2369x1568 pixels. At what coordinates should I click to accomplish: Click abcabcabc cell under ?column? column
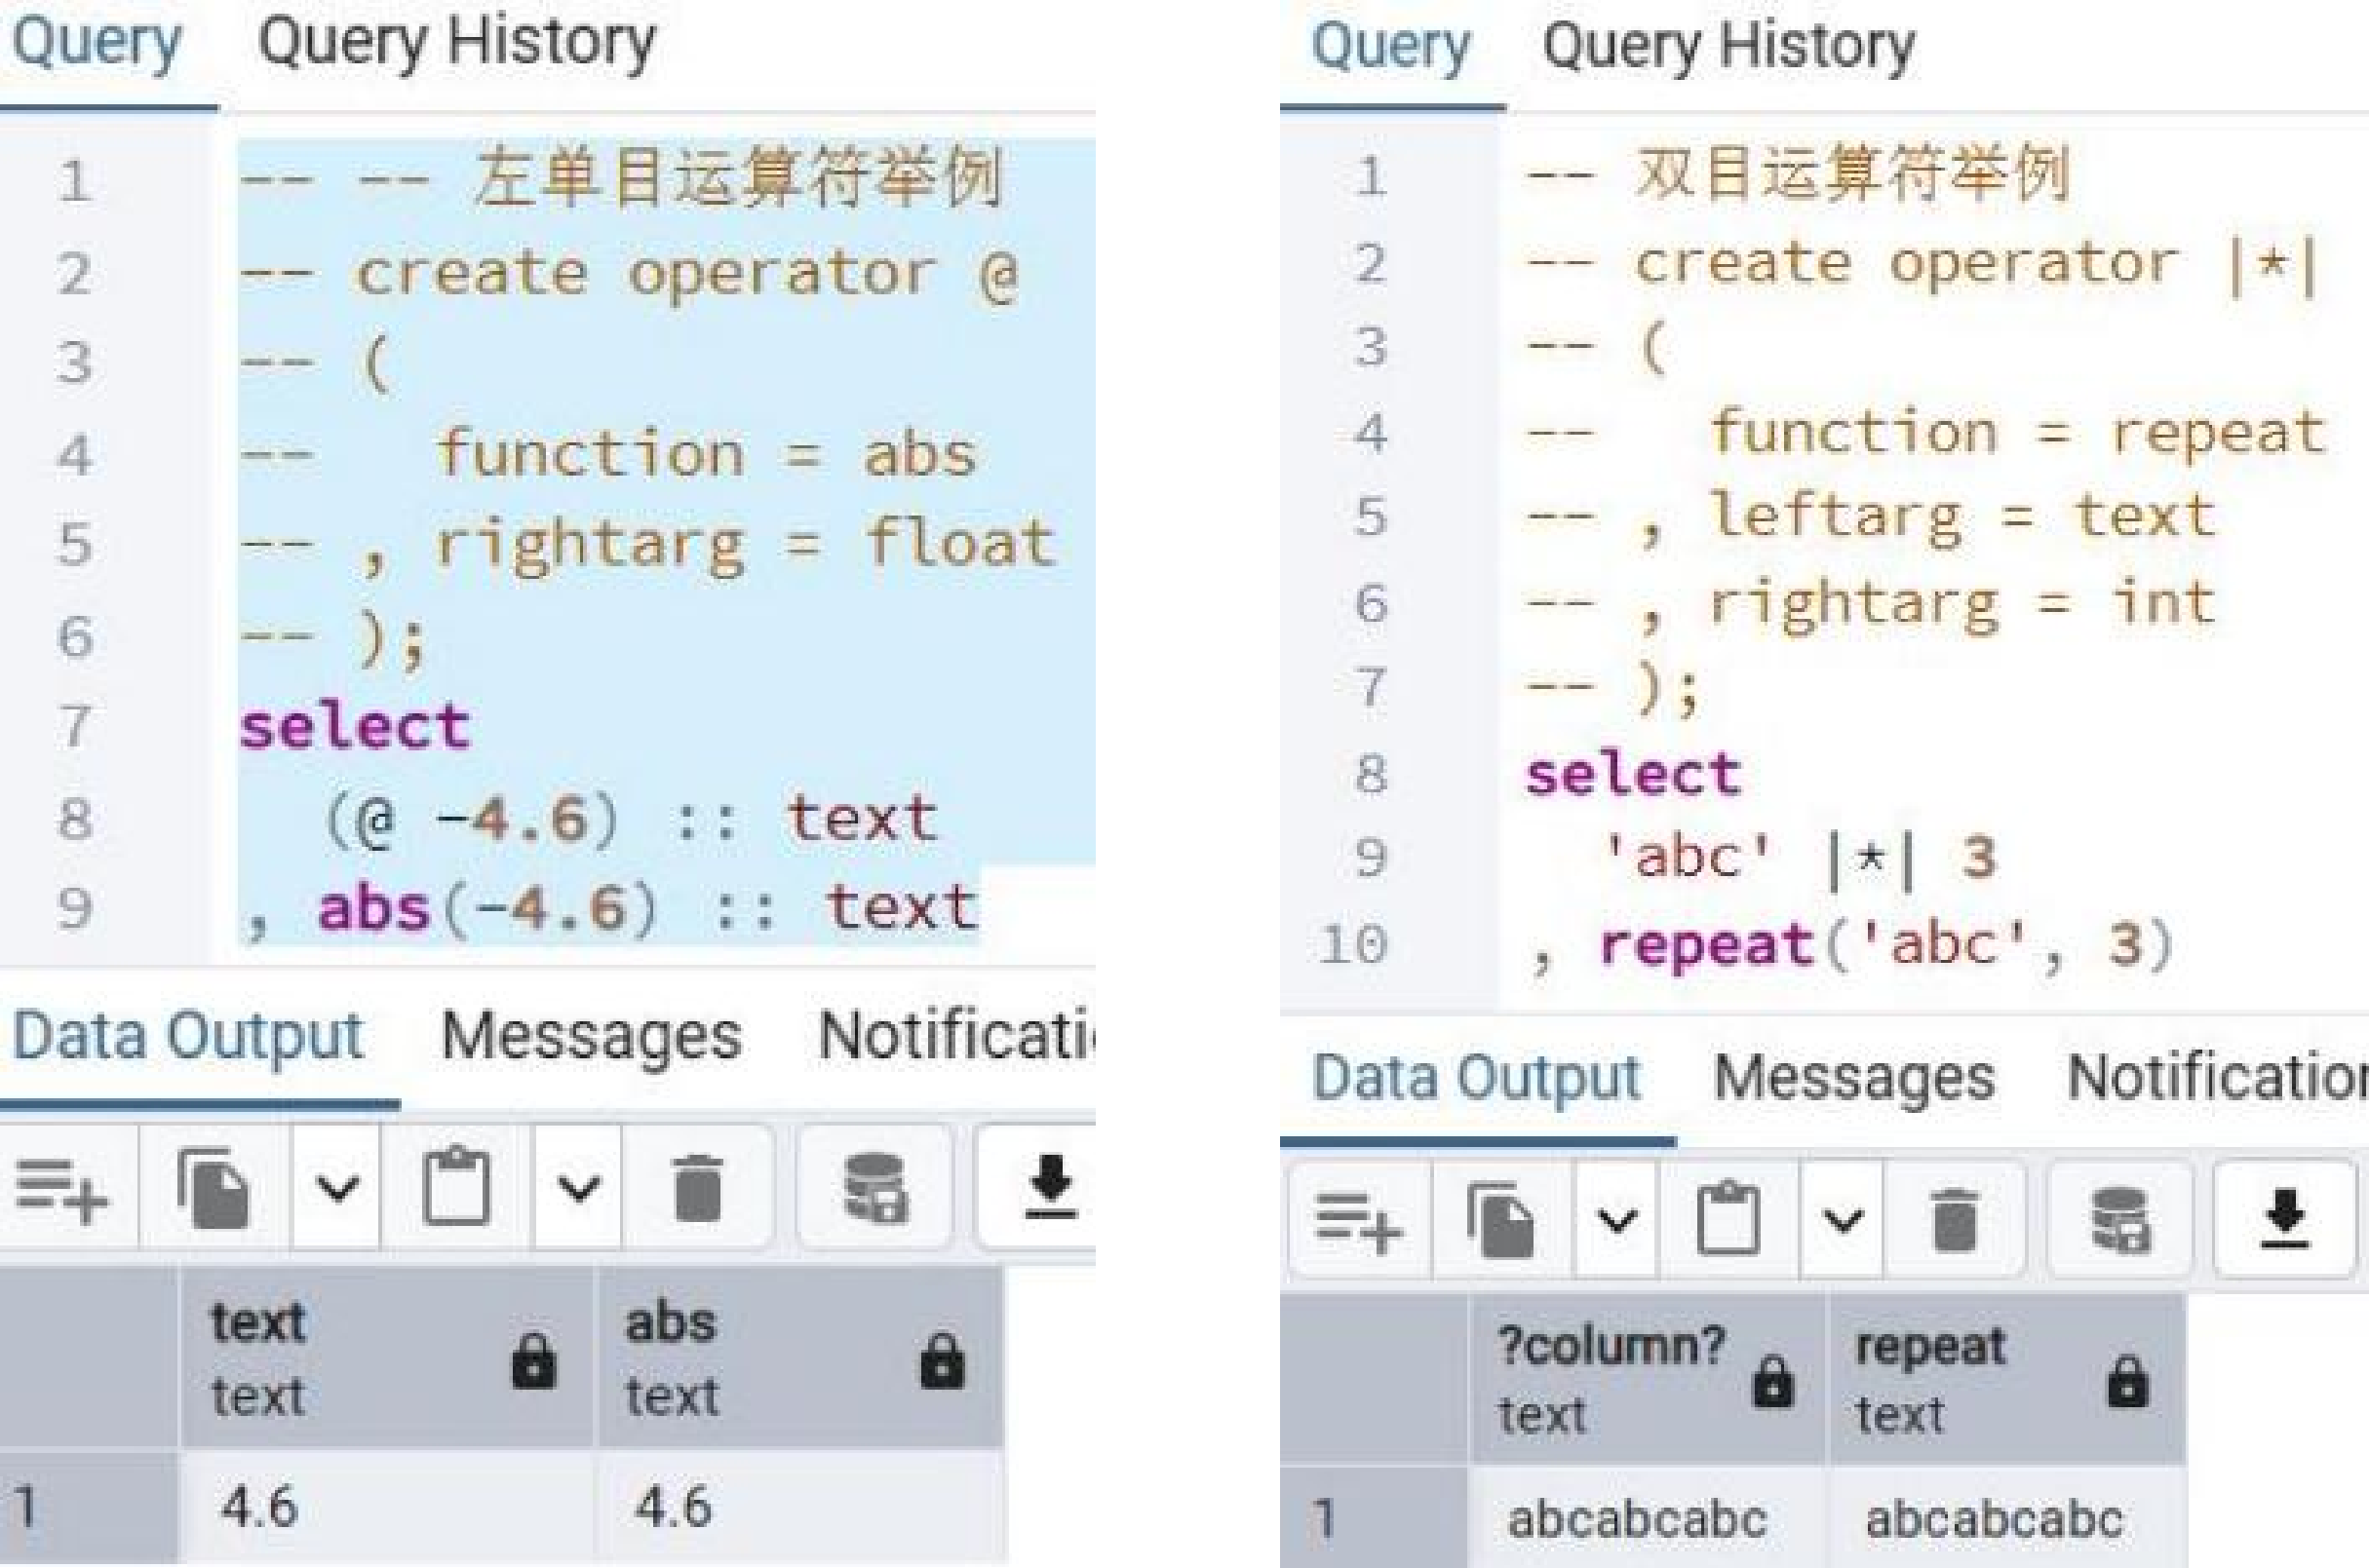pos(1648,1518)
